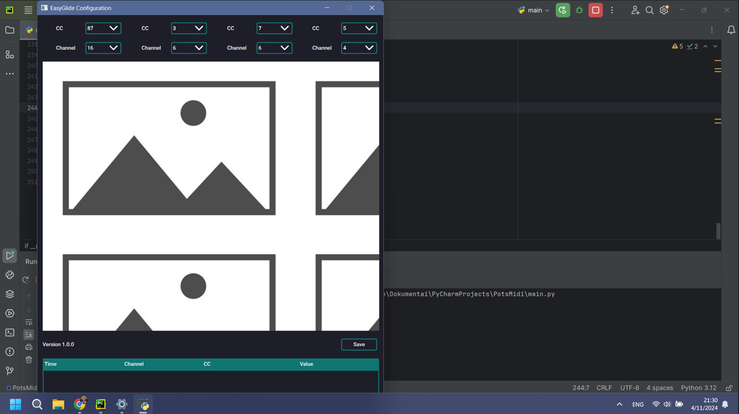Open the Run tool window icon in the sidebar
Screen dimensions: 739x414
(x=10, y=256)
